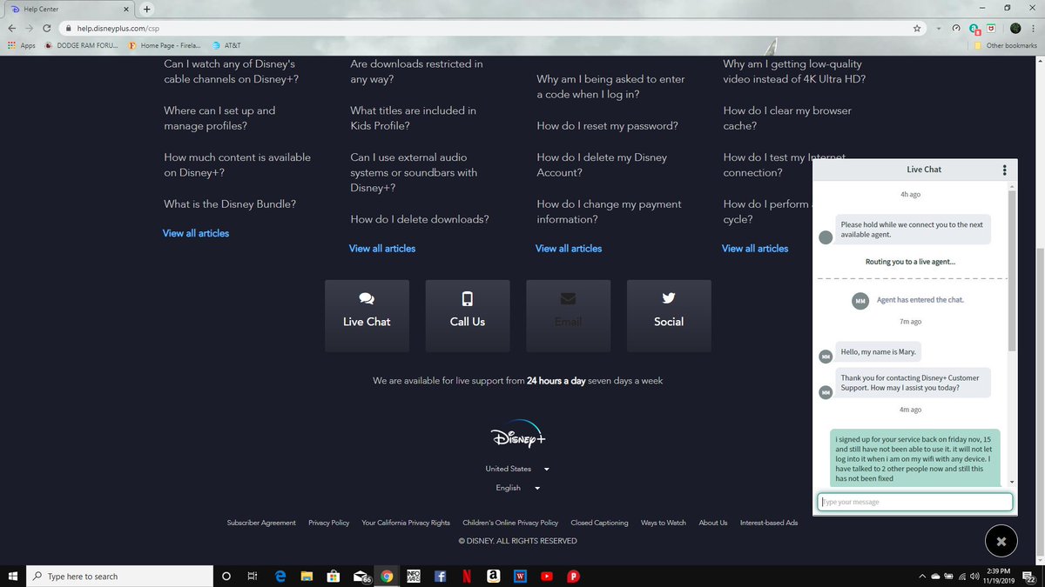The image size is (1045, 587).
Task: Click the greyed-out Email tile
Action: coord(568,316)
